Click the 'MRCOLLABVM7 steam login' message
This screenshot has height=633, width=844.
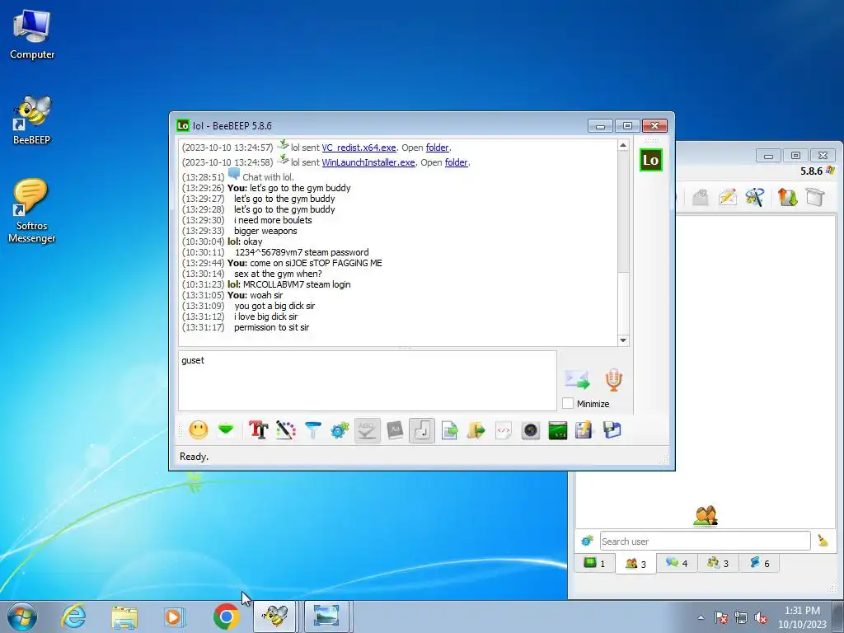[x=297, y=284]
